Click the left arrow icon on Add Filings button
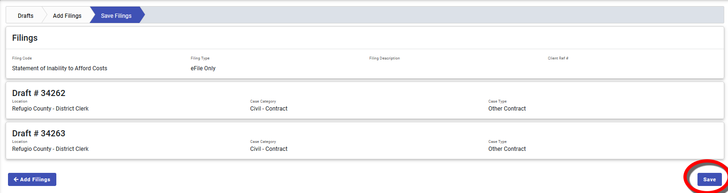 pyautogui.click(x=16, y=179)
